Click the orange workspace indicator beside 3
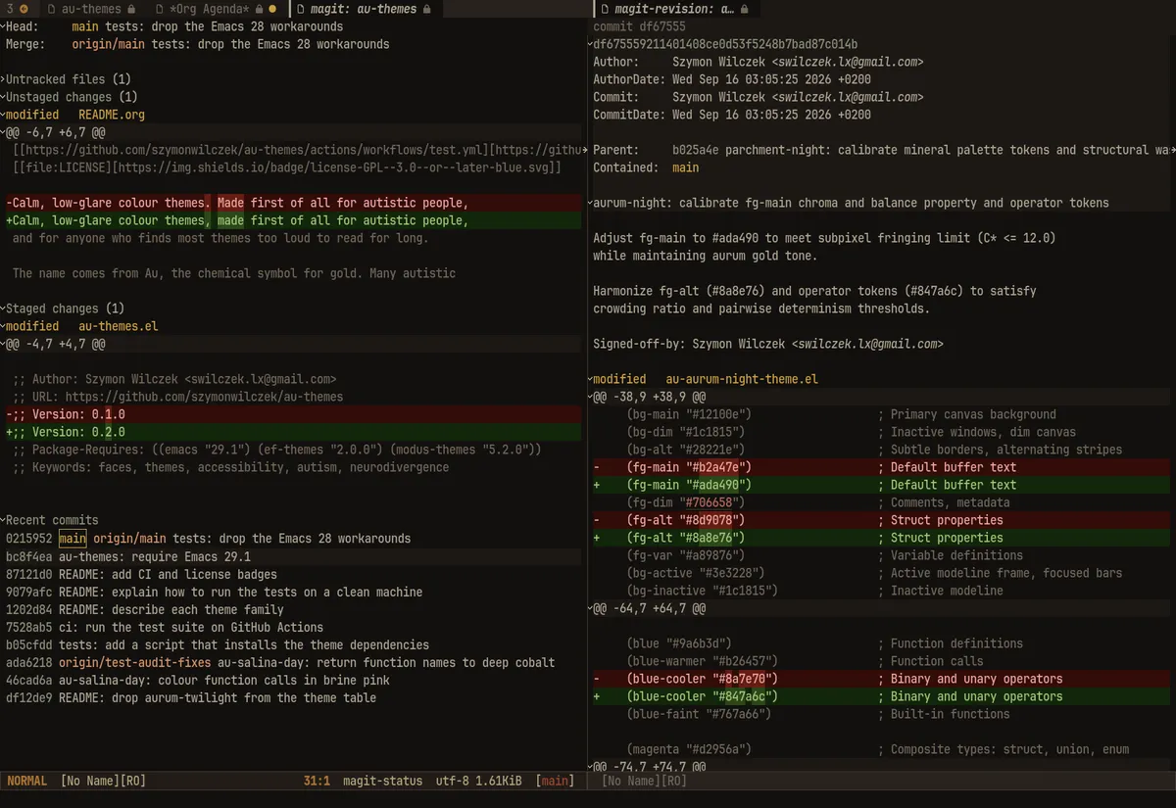The image size is (1176, 808). [x=24, y=9]
